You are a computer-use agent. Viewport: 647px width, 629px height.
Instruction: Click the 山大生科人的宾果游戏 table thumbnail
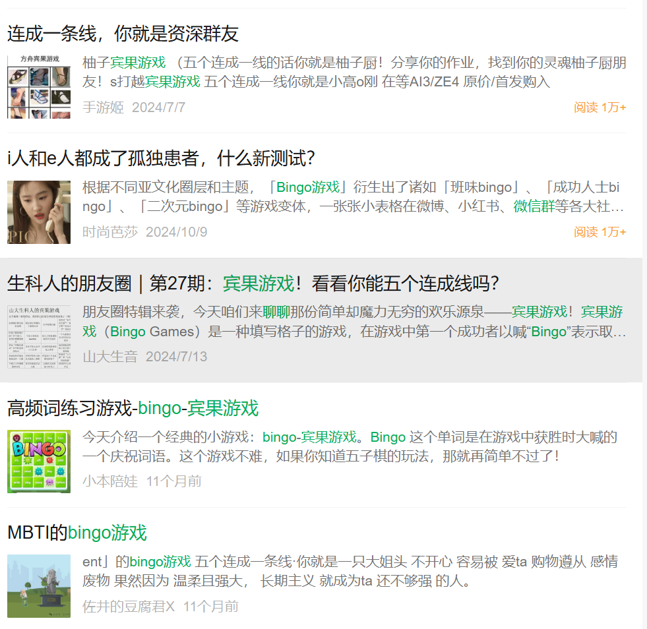coord(39,336)
